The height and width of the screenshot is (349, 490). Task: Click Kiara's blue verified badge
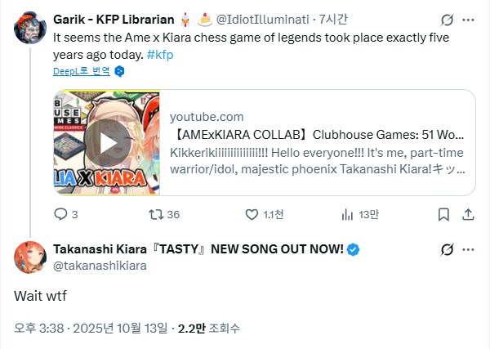point(354,248)
